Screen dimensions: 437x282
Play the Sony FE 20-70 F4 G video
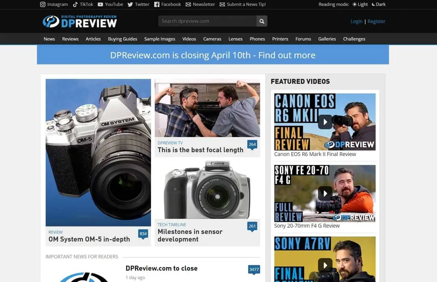point(325,193)
